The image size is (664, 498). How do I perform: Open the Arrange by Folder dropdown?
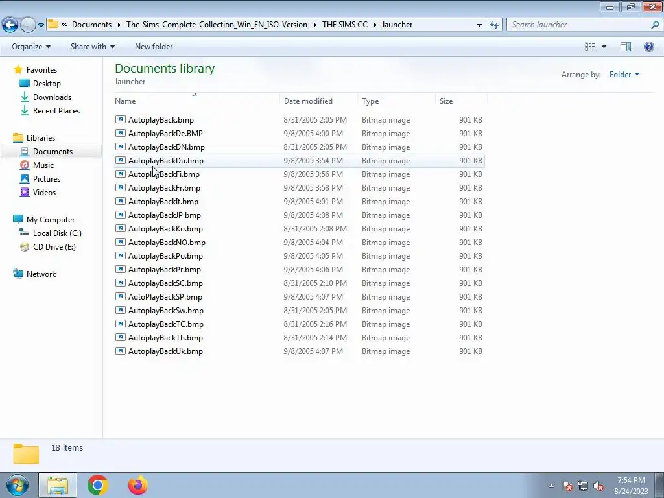tap(624, 75)
